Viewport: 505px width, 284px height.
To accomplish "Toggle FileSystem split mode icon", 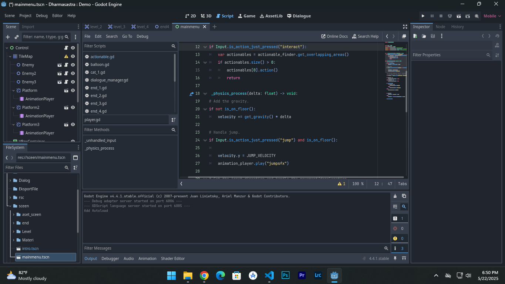I will (x=75, y=157).
